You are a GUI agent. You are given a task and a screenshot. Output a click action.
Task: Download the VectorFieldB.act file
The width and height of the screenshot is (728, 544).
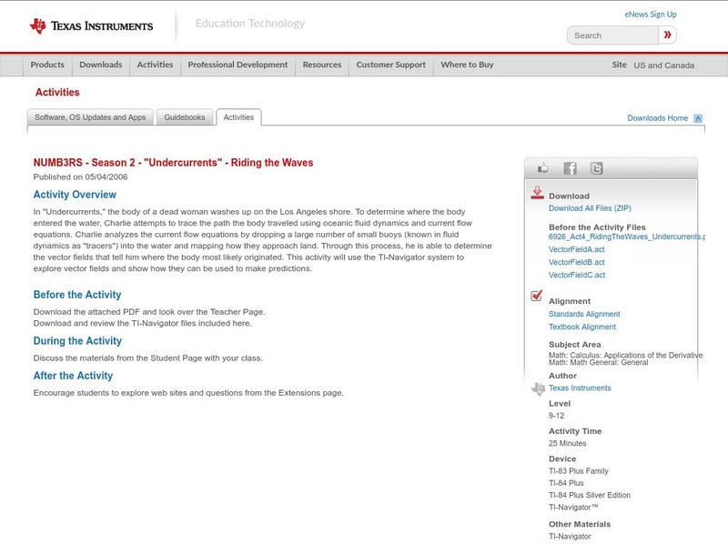coord(577,262)
